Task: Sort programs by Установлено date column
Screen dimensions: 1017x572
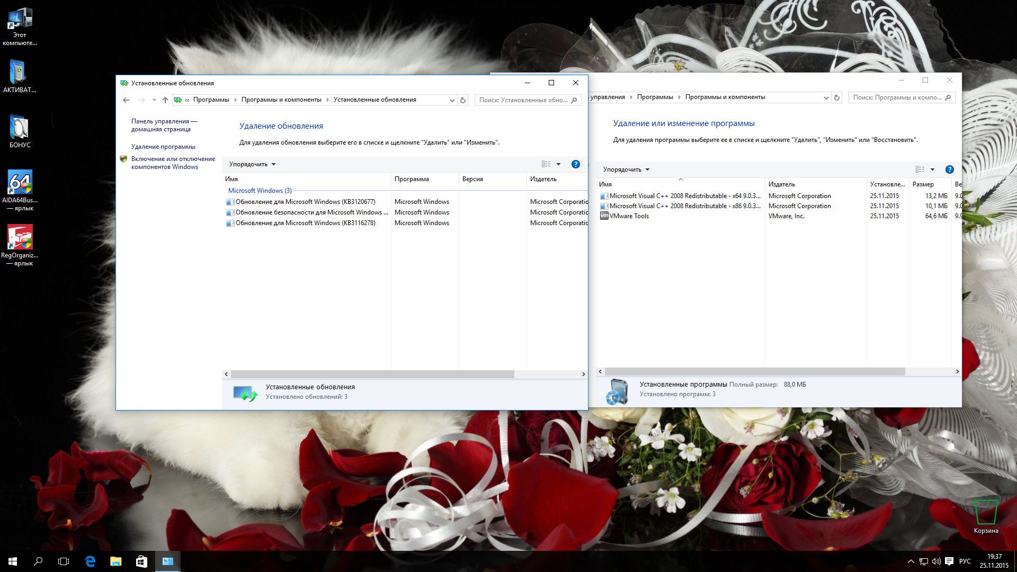Action: coord(888,184)
